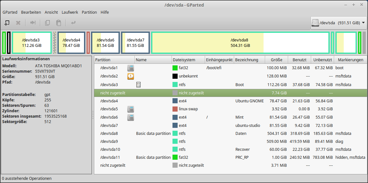Click the green fat32 swatch for /dev/sda11

175,157
